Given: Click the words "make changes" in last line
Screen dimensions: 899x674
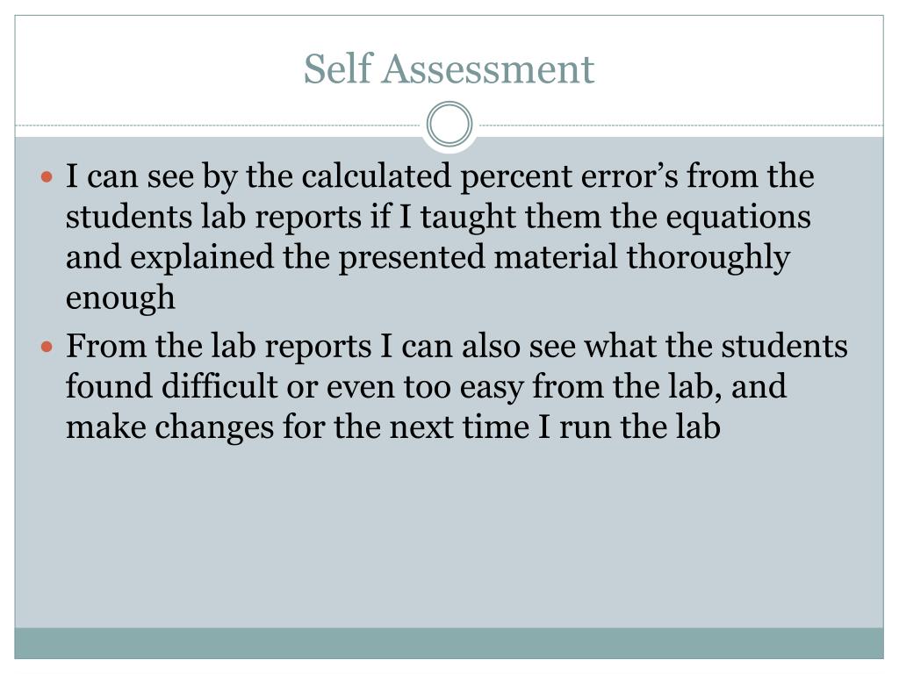Looking at the screenshot, I should [169, 428].
